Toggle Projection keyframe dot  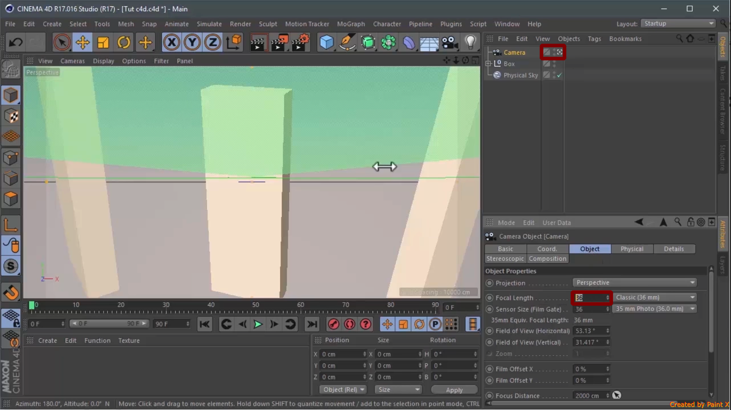(x=490, y=283)
